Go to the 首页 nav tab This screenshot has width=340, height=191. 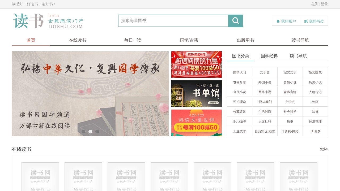(31, 40)
